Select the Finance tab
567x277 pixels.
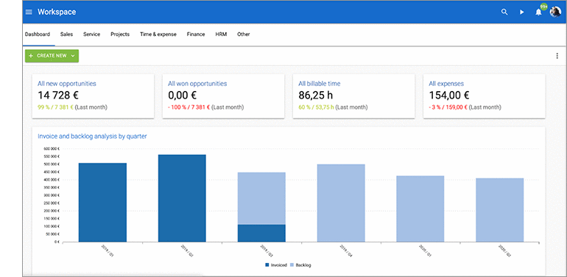coord(196,35)
